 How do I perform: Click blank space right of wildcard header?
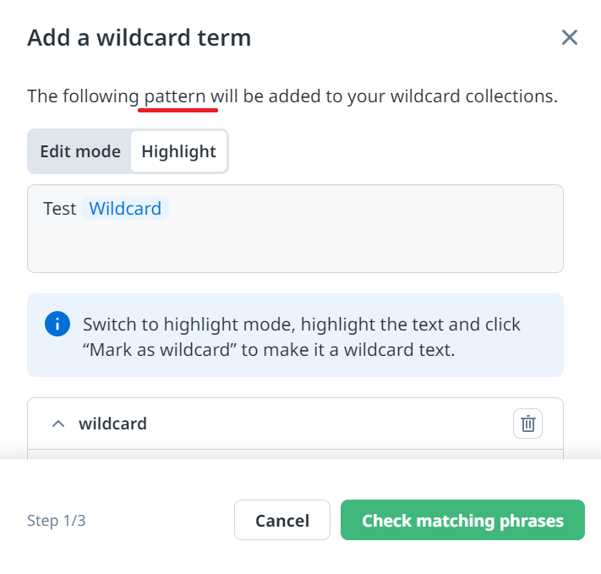point(338,424)
